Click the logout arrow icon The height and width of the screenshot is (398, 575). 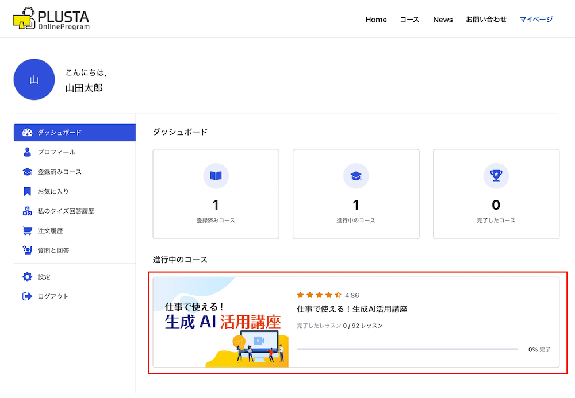(27, 296)
